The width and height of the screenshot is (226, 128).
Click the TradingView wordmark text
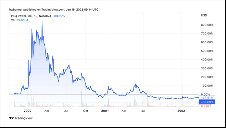coord(24,118)
